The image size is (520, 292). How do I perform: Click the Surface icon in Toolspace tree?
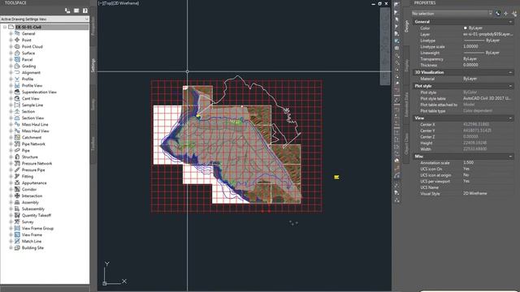pyautogui.click(x=17, y=53)
